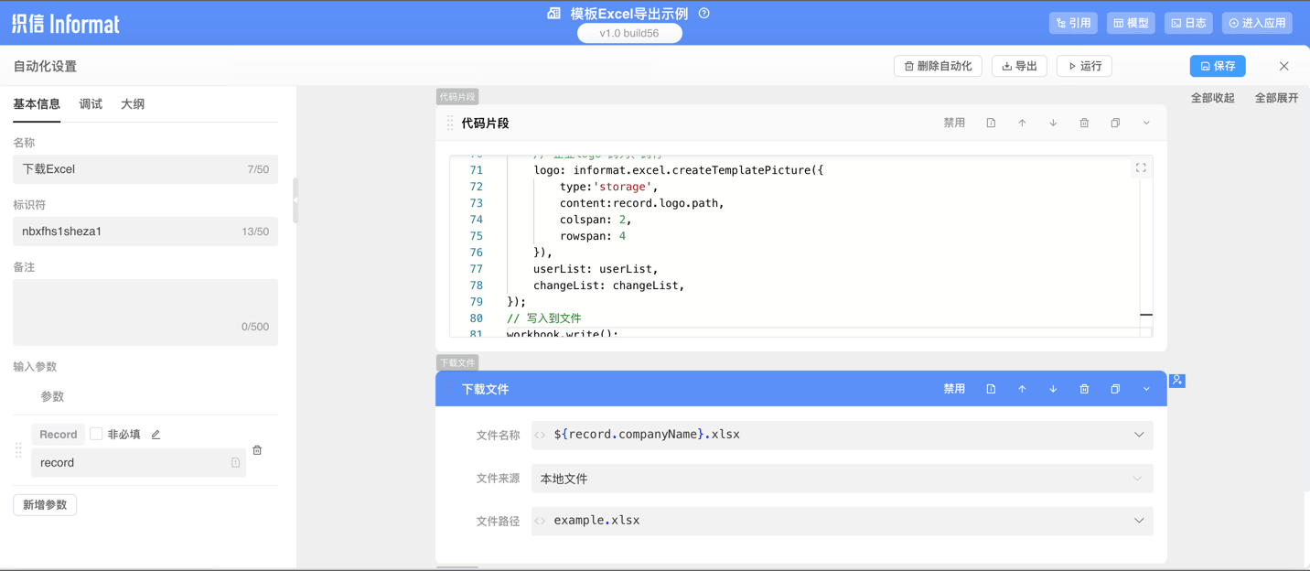Click the 保存 button

[1218, 66]
